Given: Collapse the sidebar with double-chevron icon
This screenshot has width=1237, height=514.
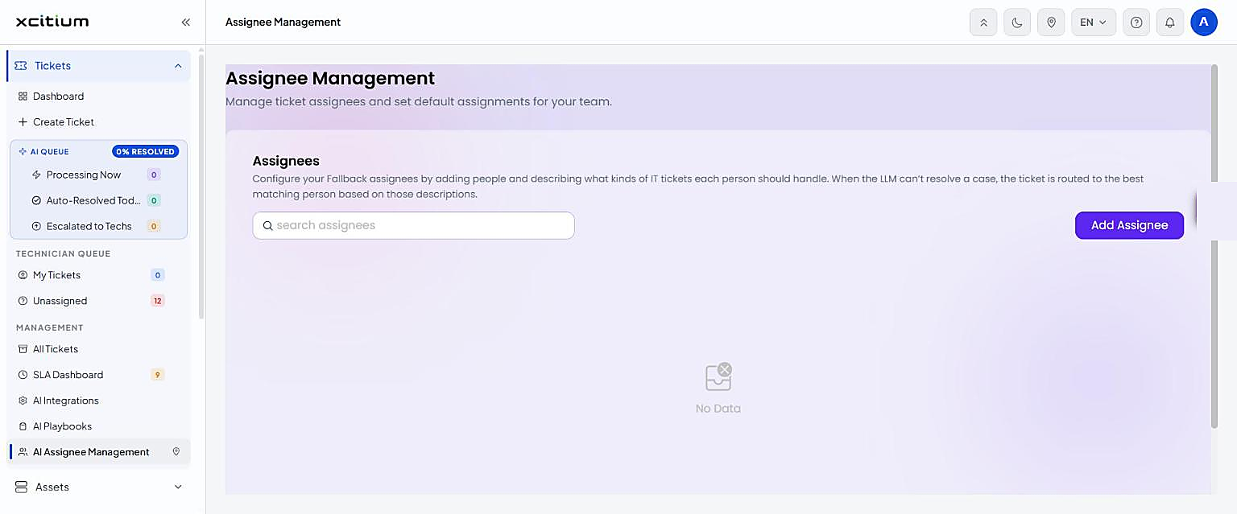Looking at the screenshot, I should [x=186, y=23].
